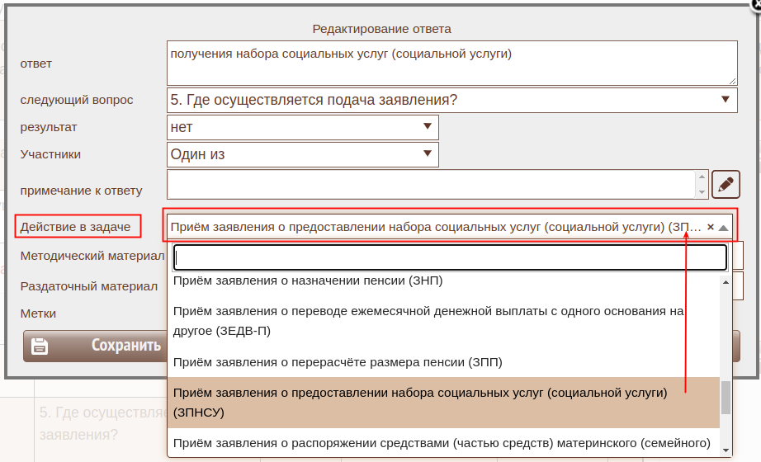Click the dropdown search input field
Screen dimensions: 761x462
[450, 257]
